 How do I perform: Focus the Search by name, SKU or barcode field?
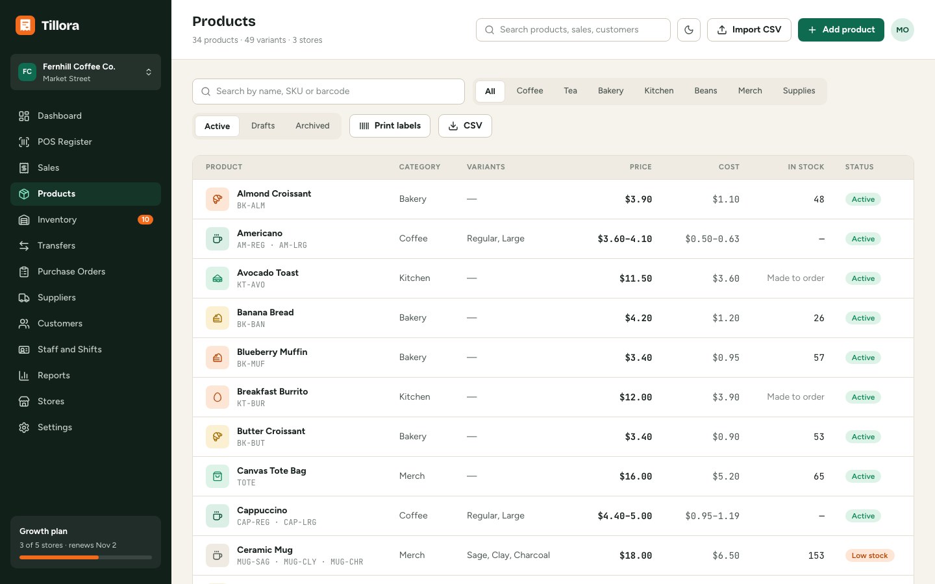pyautogui.click(x=329, y=91)
